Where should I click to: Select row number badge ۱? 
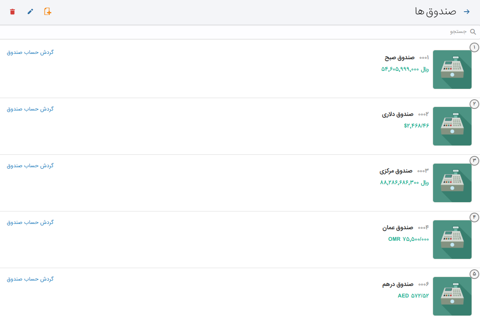click(474, 47)
